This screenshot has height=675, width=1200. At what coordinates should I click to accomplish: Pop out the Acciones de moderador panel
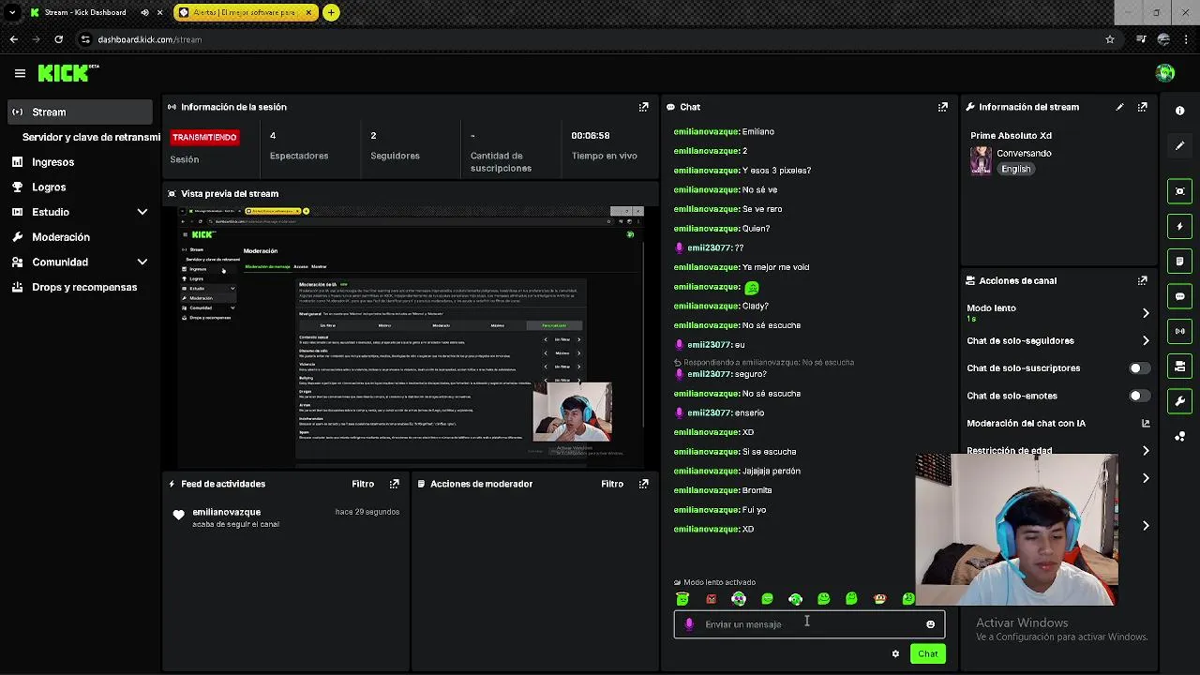pyautogui.click(x=643, y=484)
